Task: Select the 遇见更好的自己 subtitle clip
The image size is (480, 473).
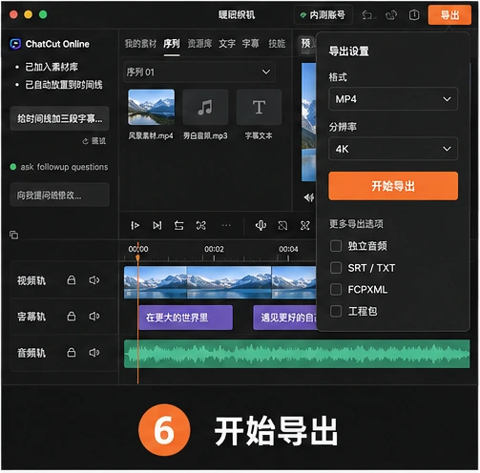Action: pyautogui.click(x=285, y=318)
